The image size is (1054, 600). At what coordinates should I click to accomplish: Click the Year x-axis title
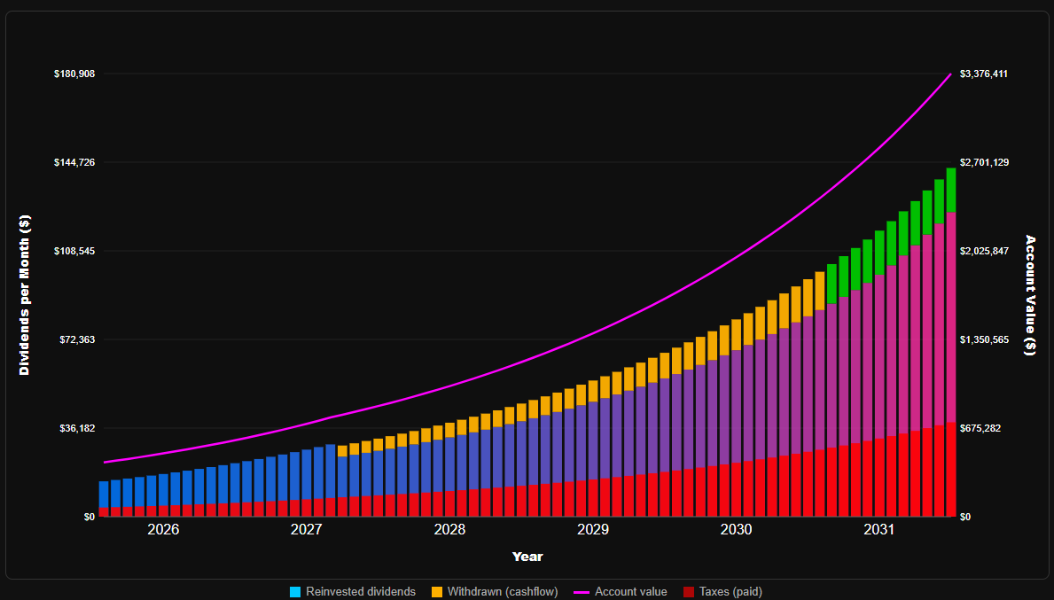527,557
